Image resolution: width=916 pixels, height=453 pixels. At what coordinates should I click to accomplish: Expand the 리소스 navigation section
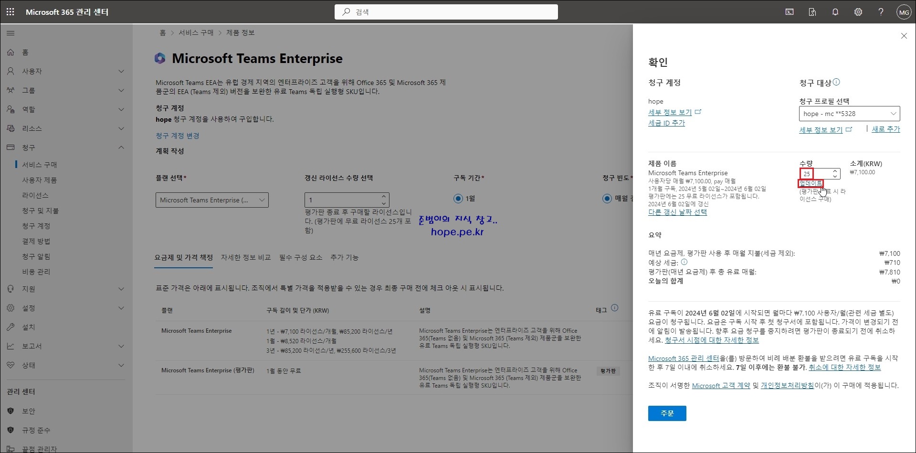click(x=121, y=128)
